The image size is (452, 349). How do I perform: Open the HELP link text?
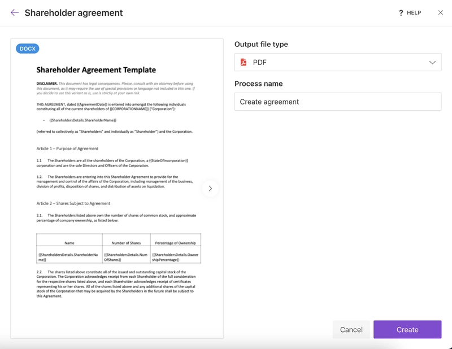pyautogui.click(x=414, y=12)
